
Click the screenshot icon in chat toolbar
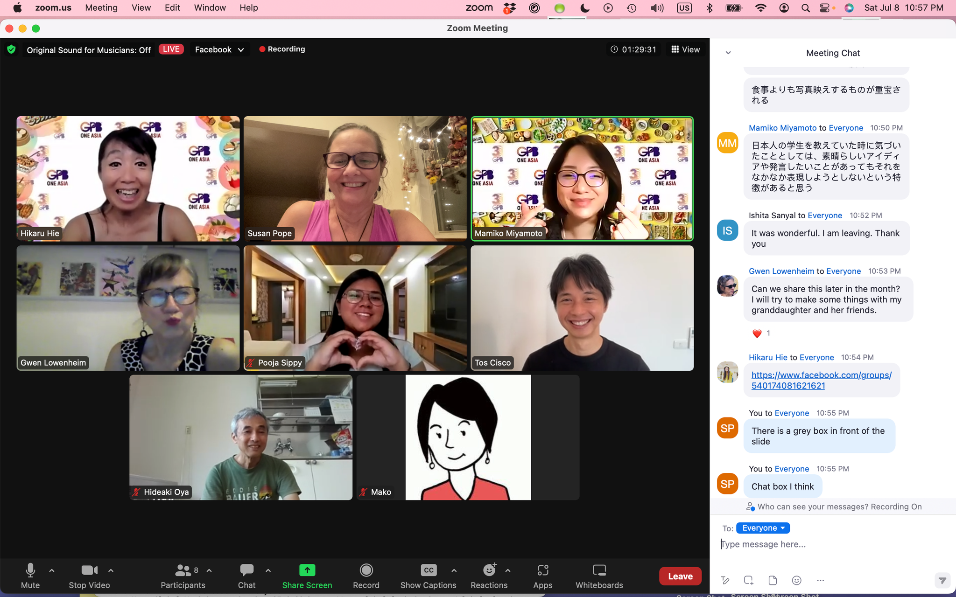click(x=749, y=580)
